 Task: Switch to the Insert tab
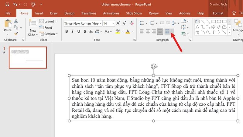click(x=39, y=13)
